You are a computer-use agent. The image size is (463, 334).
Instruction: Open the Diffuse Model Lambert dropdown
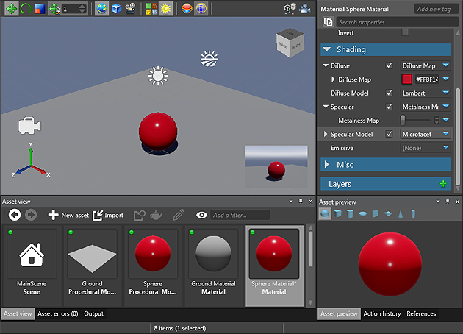point(426,93)
